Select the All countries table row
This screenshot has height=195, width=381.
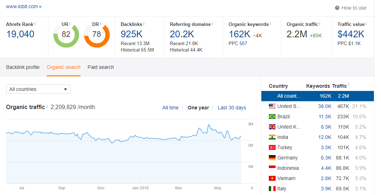tap(318, 96)
